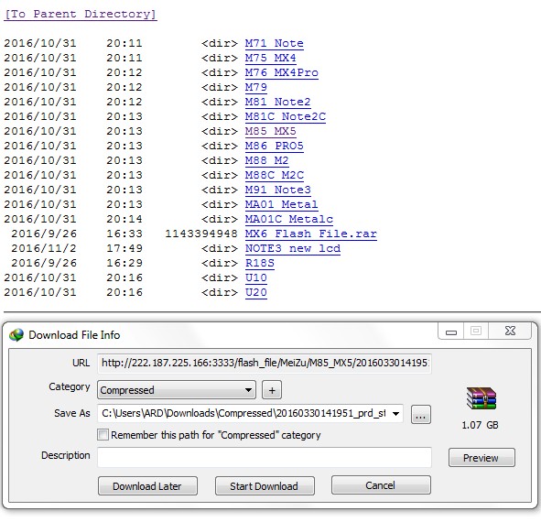
Task: Click the Preview button
Action: point(481,458)
